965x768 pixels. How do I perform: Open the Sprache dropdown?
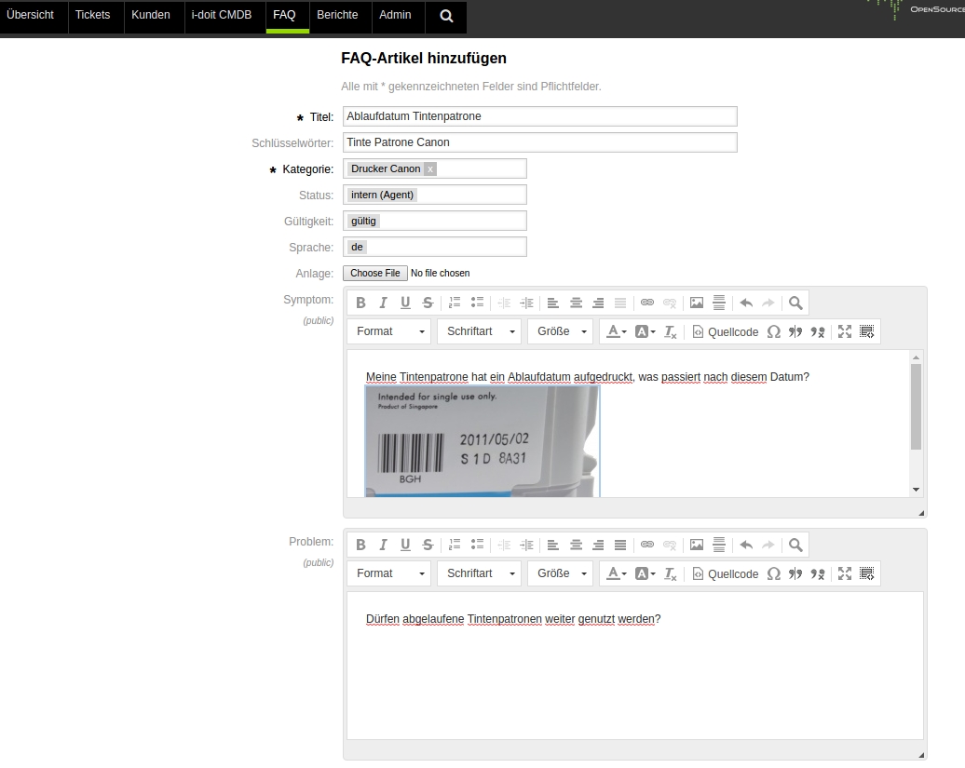tap(434, 248)
